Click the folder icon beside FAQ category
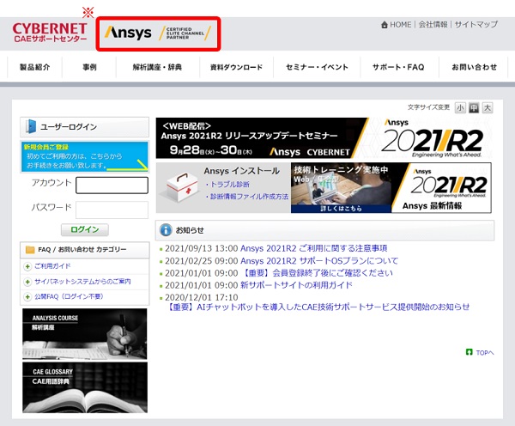Viewport: 515px width, 426px height. pos(30,250)
